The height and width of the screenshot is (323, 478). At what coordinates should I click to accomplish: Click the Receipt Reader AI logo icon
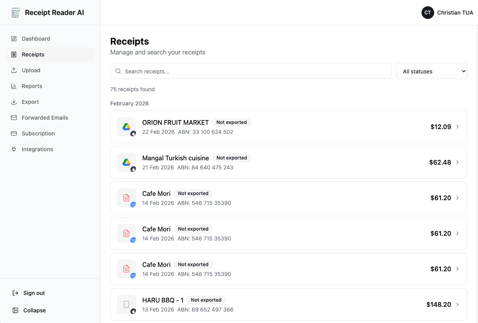click(x=15, y=12)
